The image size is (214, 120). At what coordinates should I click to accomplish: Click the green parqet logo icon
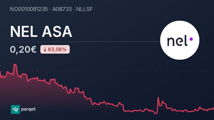pos(15,109)
